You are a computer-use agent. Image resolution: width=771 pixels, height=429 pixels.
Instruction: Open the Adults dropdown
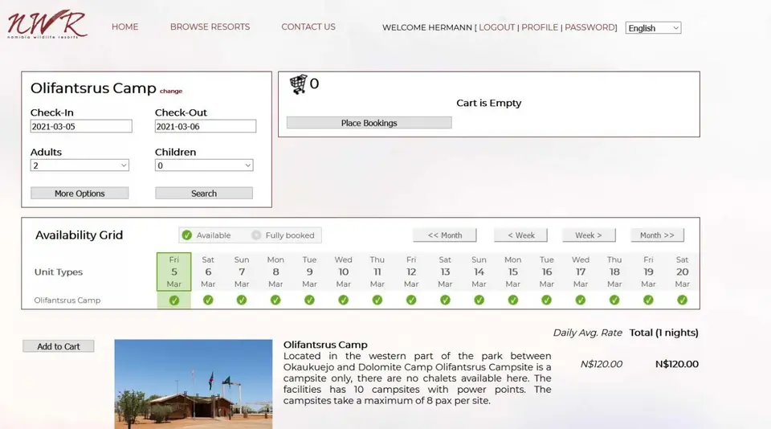pos(80,165)
